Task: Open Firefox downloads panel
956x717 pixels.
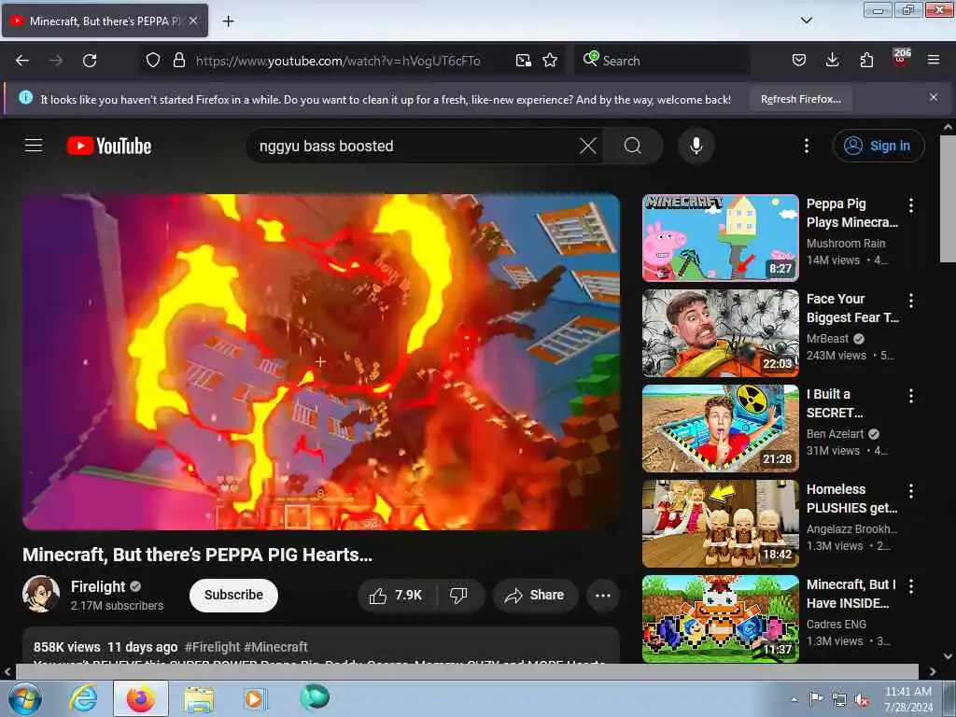Action: coord(832,61)
